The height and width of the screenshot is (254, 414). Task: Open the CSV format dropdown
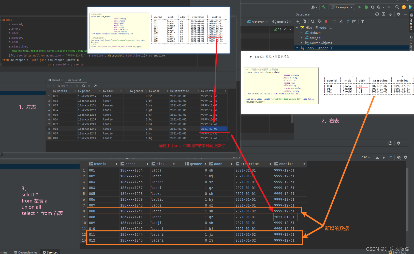click(365, 157)
